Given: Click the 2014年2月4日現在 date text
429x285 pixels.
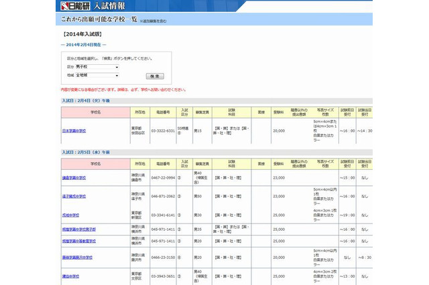Looking at the screenshot, I should pyautogui.click(x=83, y=45).
